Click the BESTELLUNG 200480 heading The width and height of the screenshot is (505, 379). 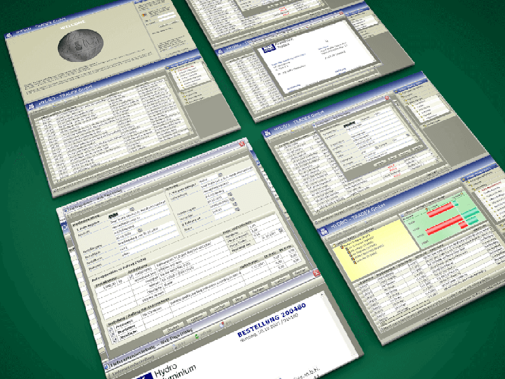pyautogui.click(x=271, y=320)
